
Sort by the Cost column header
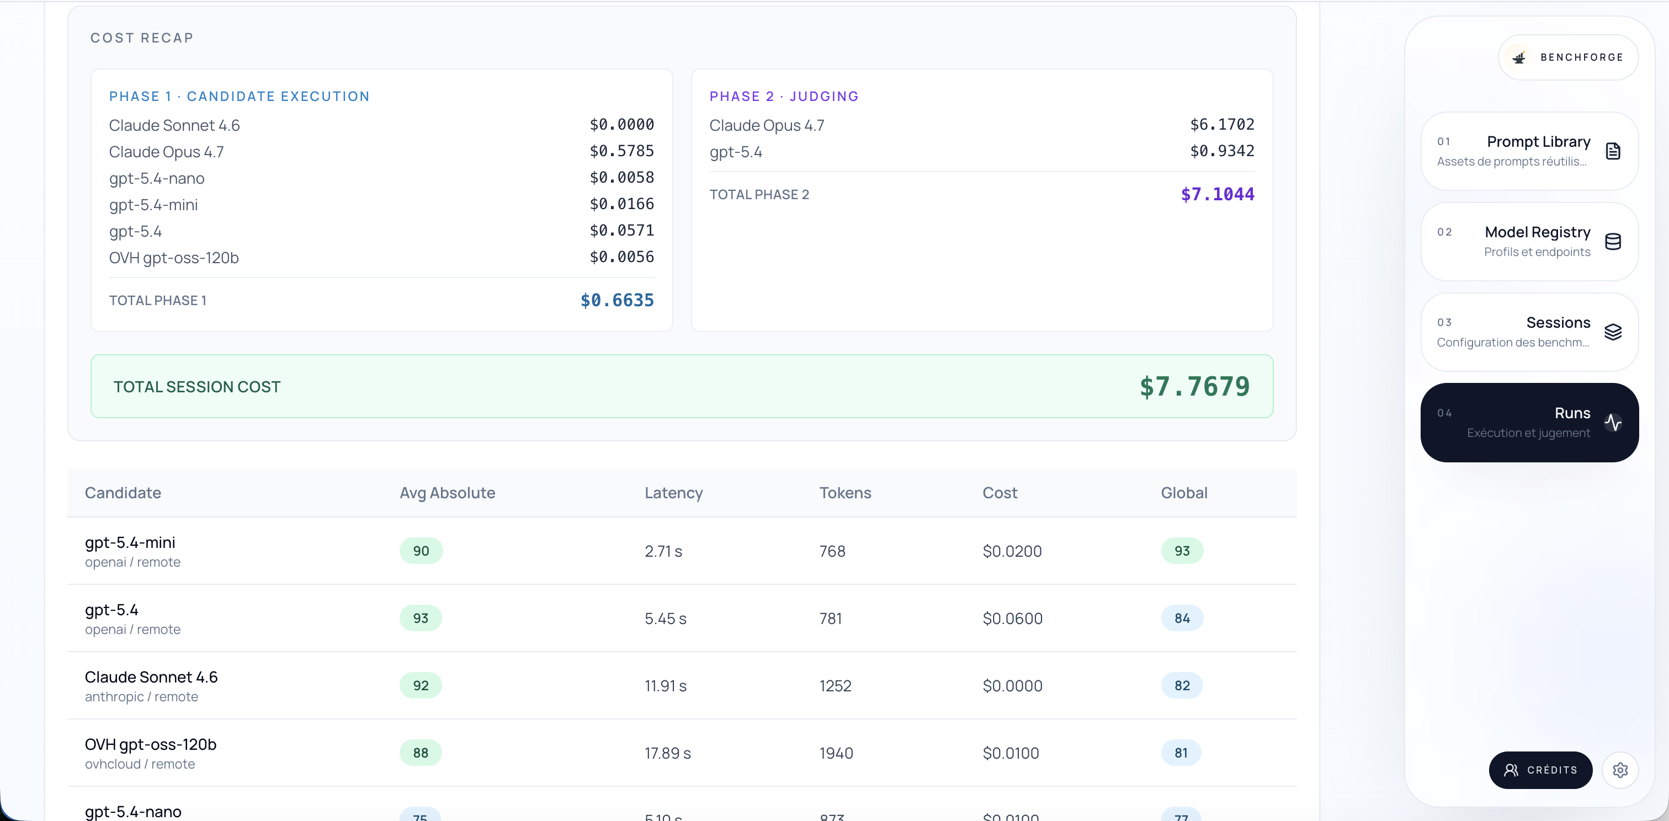click(x=1000, y=493)
